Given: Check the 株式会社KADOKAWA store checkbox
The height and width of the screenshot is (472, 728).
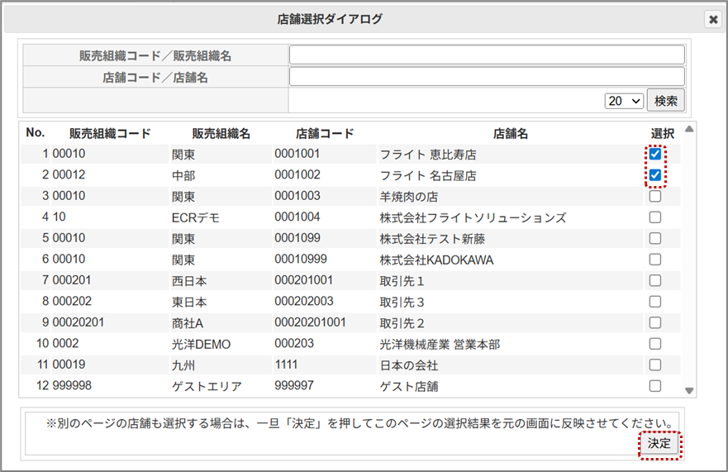Looking at the screenshot, I should point(655,260).
